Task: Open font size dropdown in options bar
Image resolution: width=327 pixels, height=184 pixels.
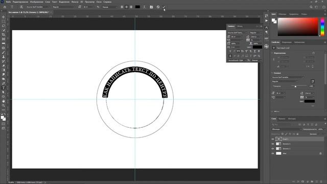Action: point(89,7)
